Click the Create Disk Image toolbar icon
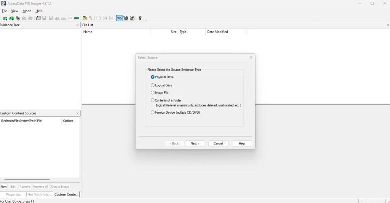 (38, 18)
